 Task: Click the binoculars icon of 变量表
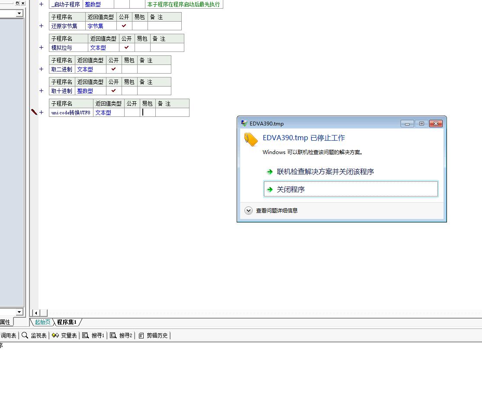tap(55, 335)
